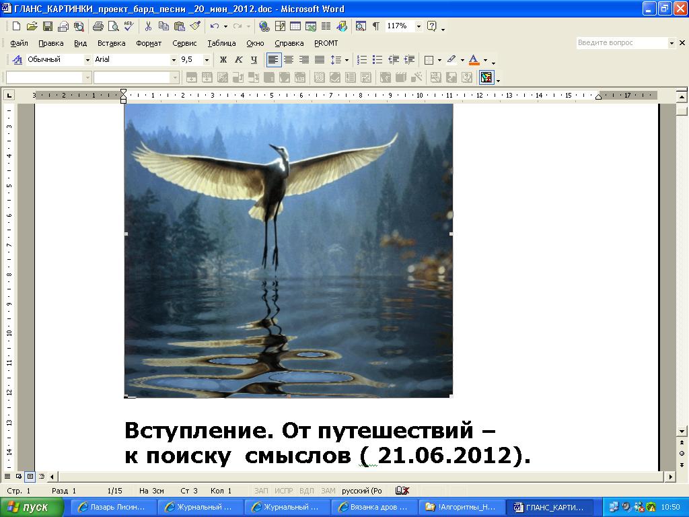Insert a hyperlink using the globe icon

pyautogui.click(x=264, y=26)
